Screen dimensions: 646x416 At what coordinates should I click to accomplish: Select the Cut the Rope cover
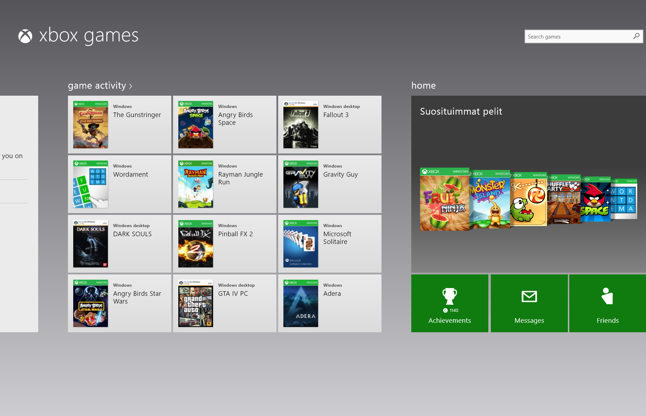pos(529,199)
